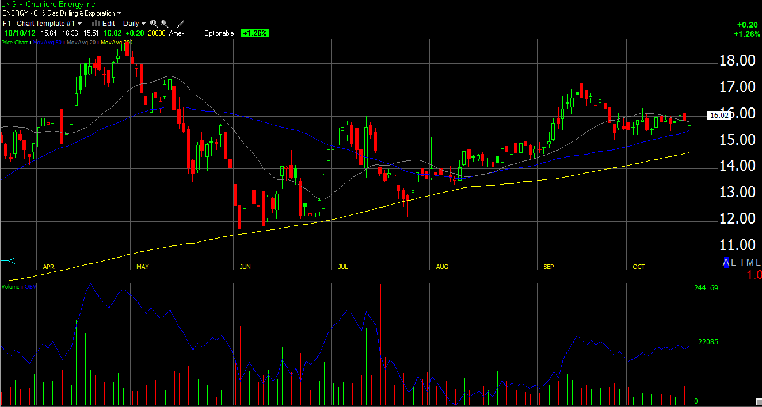The height and width of the screenshot is (407, 762).
Task: Click the Amex exchange label
Action: [177, 33]
